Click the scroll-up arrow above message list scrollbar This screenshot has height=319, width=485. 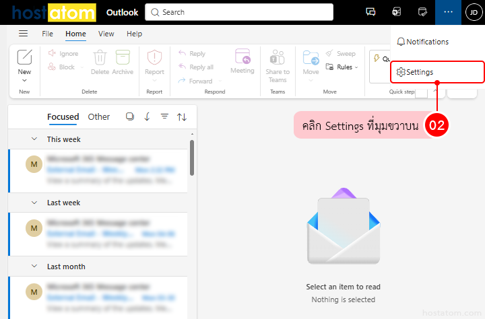[x=192, y=134]
